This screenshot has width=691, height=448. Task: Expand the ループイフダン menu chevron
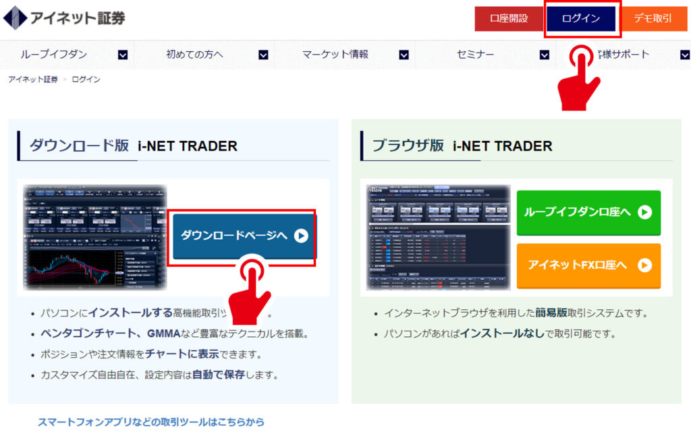pyautogui.click(x=123, y=55)
